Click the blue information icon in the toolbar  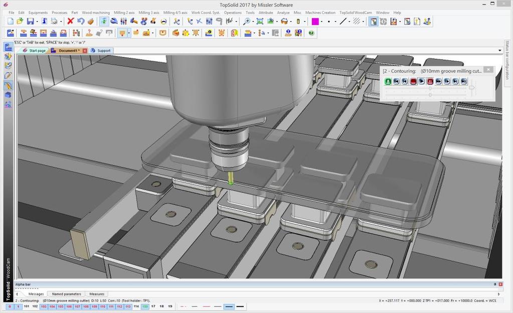[x=44, y=21]
